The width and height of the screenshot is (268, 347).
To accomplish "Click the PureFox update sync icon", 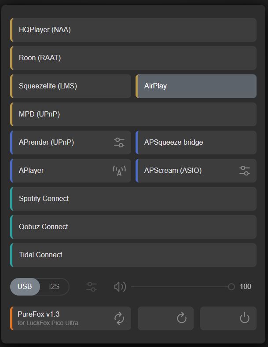I will coord(119,318).
